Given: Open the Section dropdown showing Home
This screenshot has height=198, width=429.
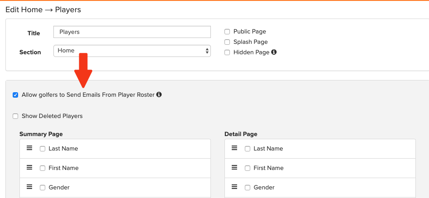Looking at the screenshot, I should 132,51.
